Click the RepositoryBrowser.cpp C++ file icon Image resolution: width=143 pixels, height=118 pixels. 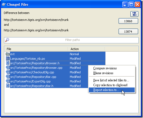coord(8,67)
